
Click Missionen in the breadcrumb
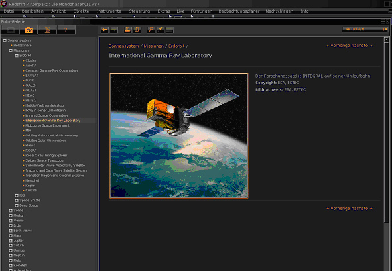pos(154,46)
